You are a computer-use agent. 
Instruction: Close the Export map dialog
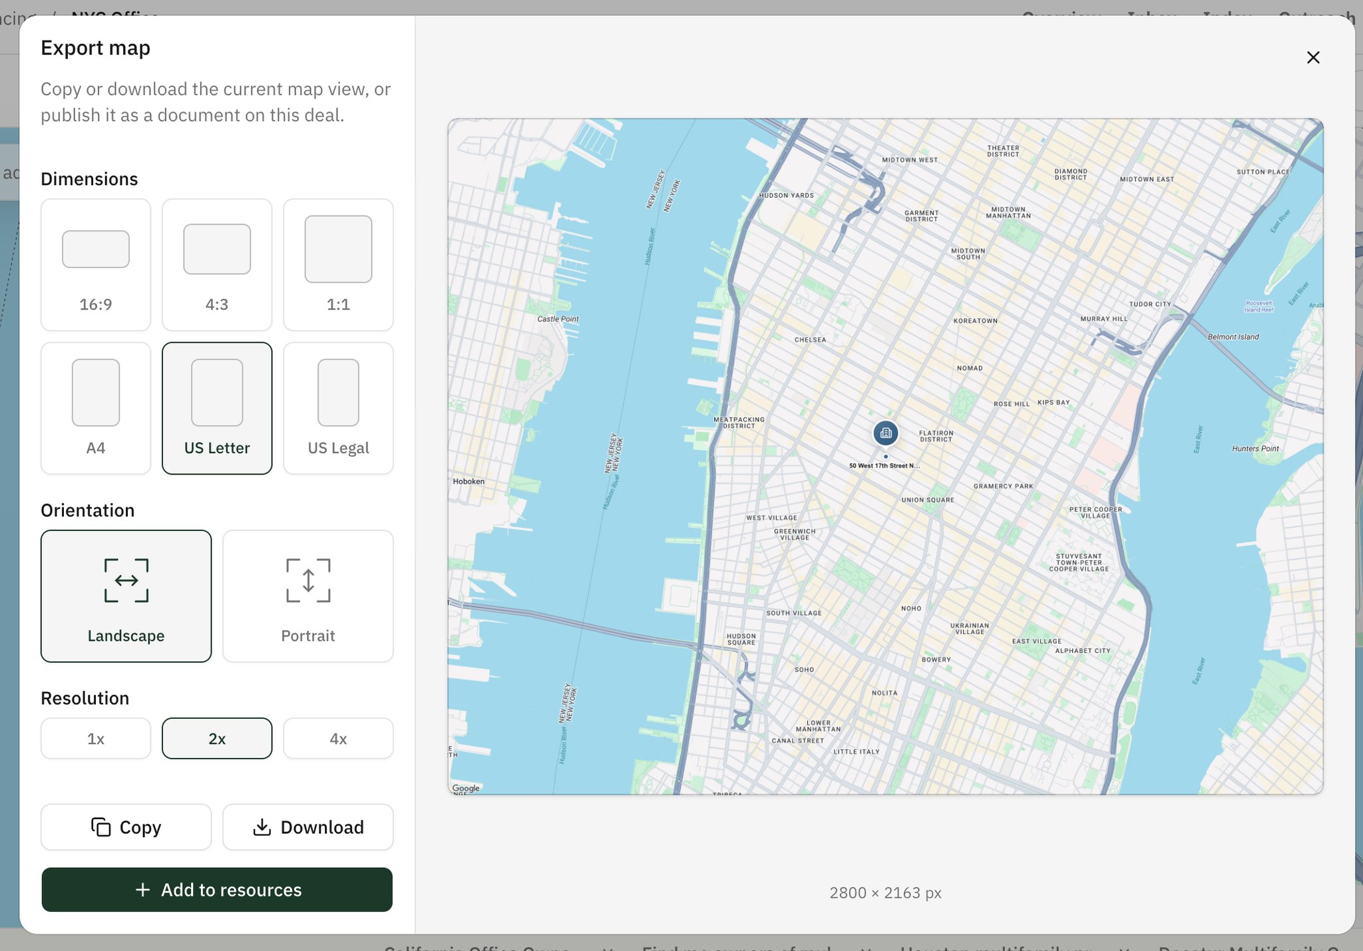point(1312,58)
